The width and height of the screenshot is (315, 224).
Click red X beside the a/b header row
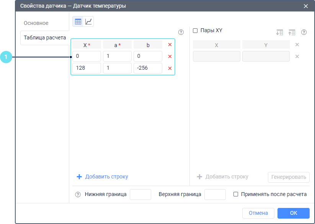[x=170, y=45]
